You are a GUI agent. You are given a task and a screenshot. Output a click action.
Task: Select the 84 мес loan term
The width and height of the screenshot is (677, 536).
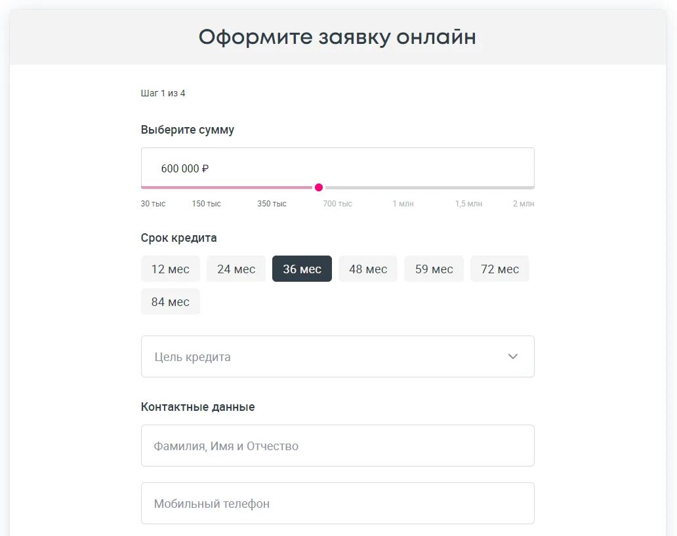[170, 302]
